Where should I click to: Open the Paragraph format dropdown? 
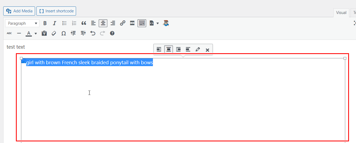tap(22, 23)
